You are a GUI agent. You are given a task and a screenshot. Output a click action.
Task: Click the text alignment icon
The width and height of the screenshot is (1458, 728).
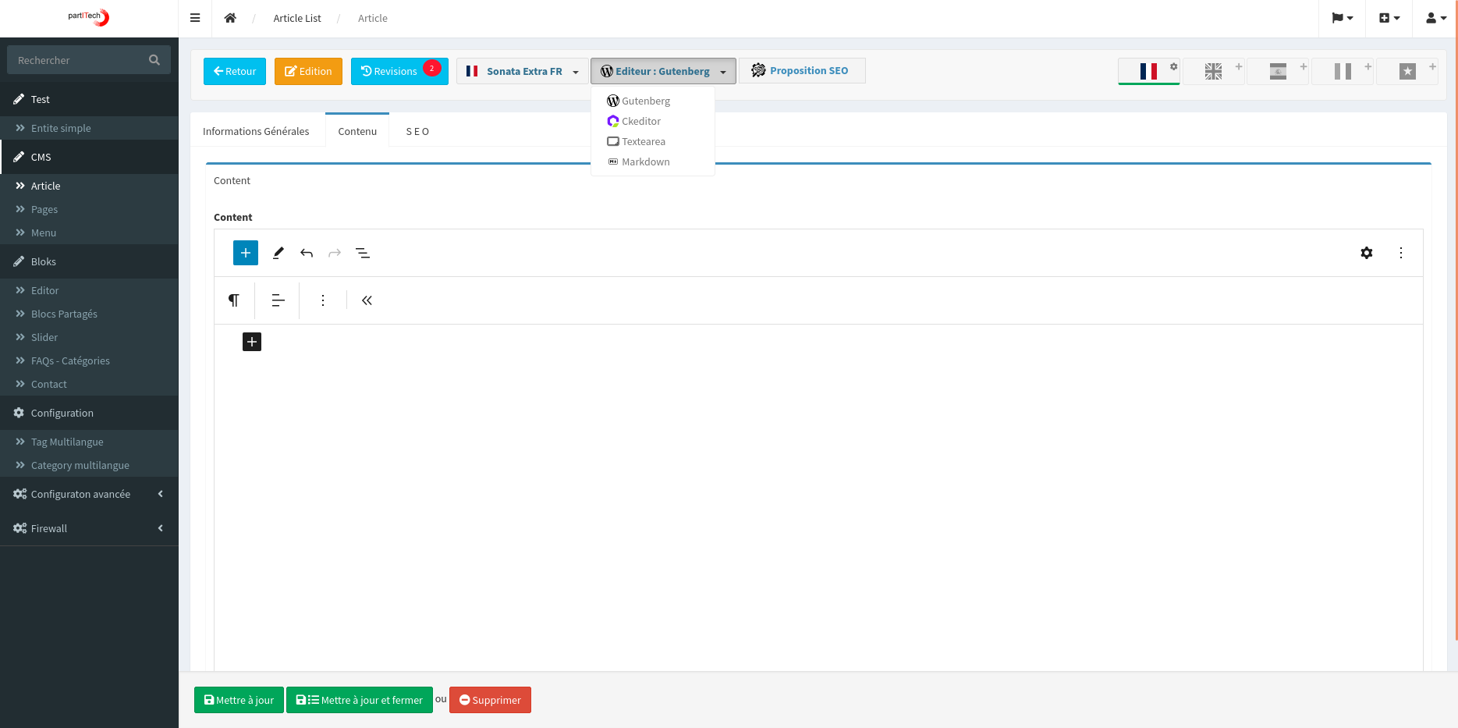pos(278,300)
